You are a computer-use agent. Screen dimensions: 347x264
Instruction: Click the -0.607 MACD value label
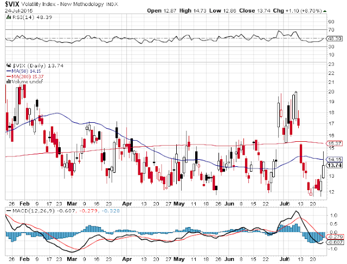tap(335, 242)
